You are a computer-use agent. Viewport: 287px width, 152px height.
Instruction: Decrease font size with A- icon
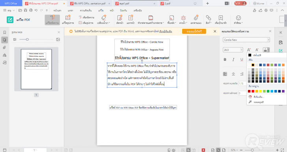pyautogui.click(x=257, y=50)
